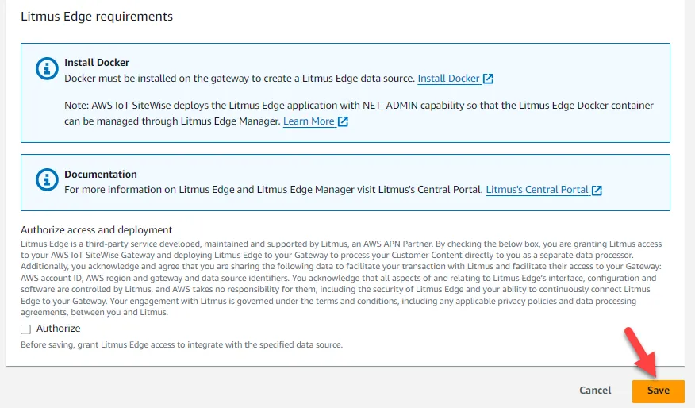695x408 pixels.
Task: Click the third-party service authorization paragraph
Action: coord(341,278)
